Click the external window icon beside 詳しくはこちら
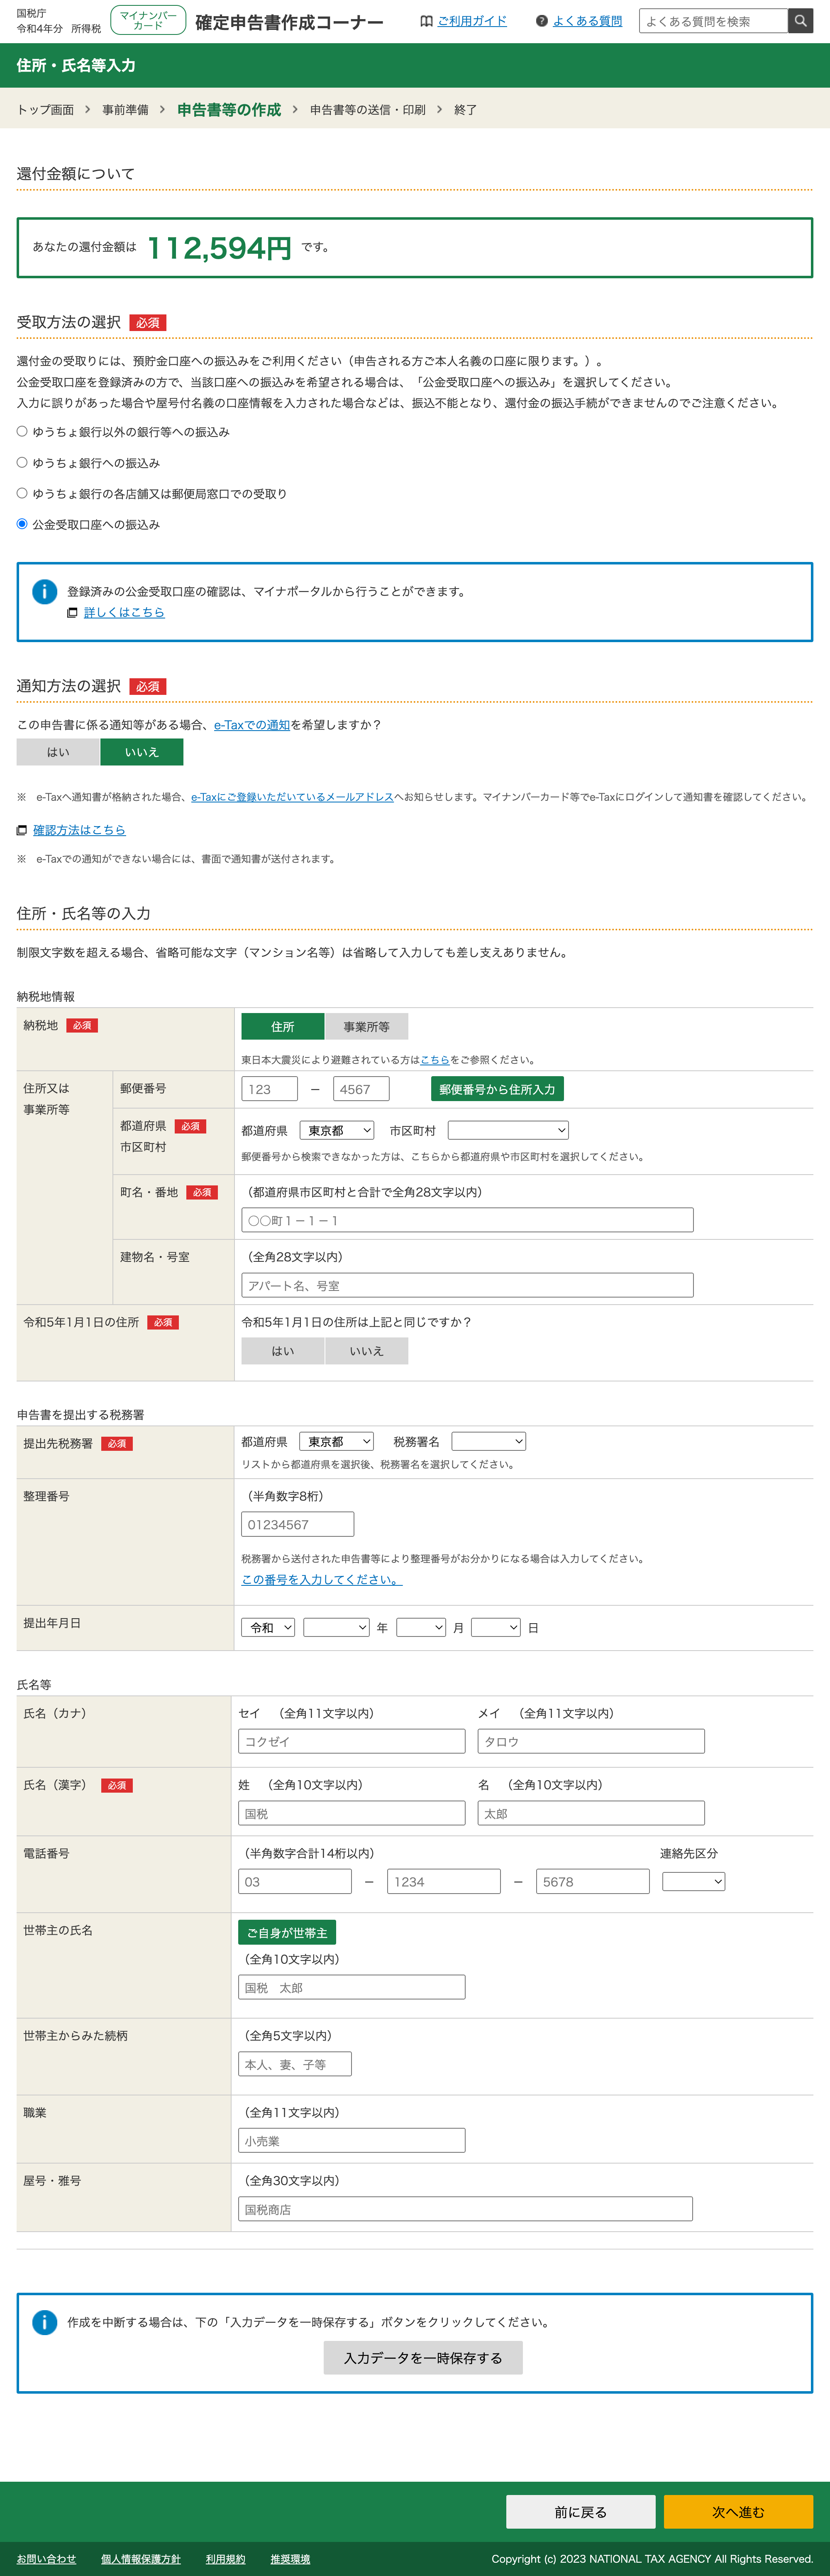 click(x=72, y=613)
